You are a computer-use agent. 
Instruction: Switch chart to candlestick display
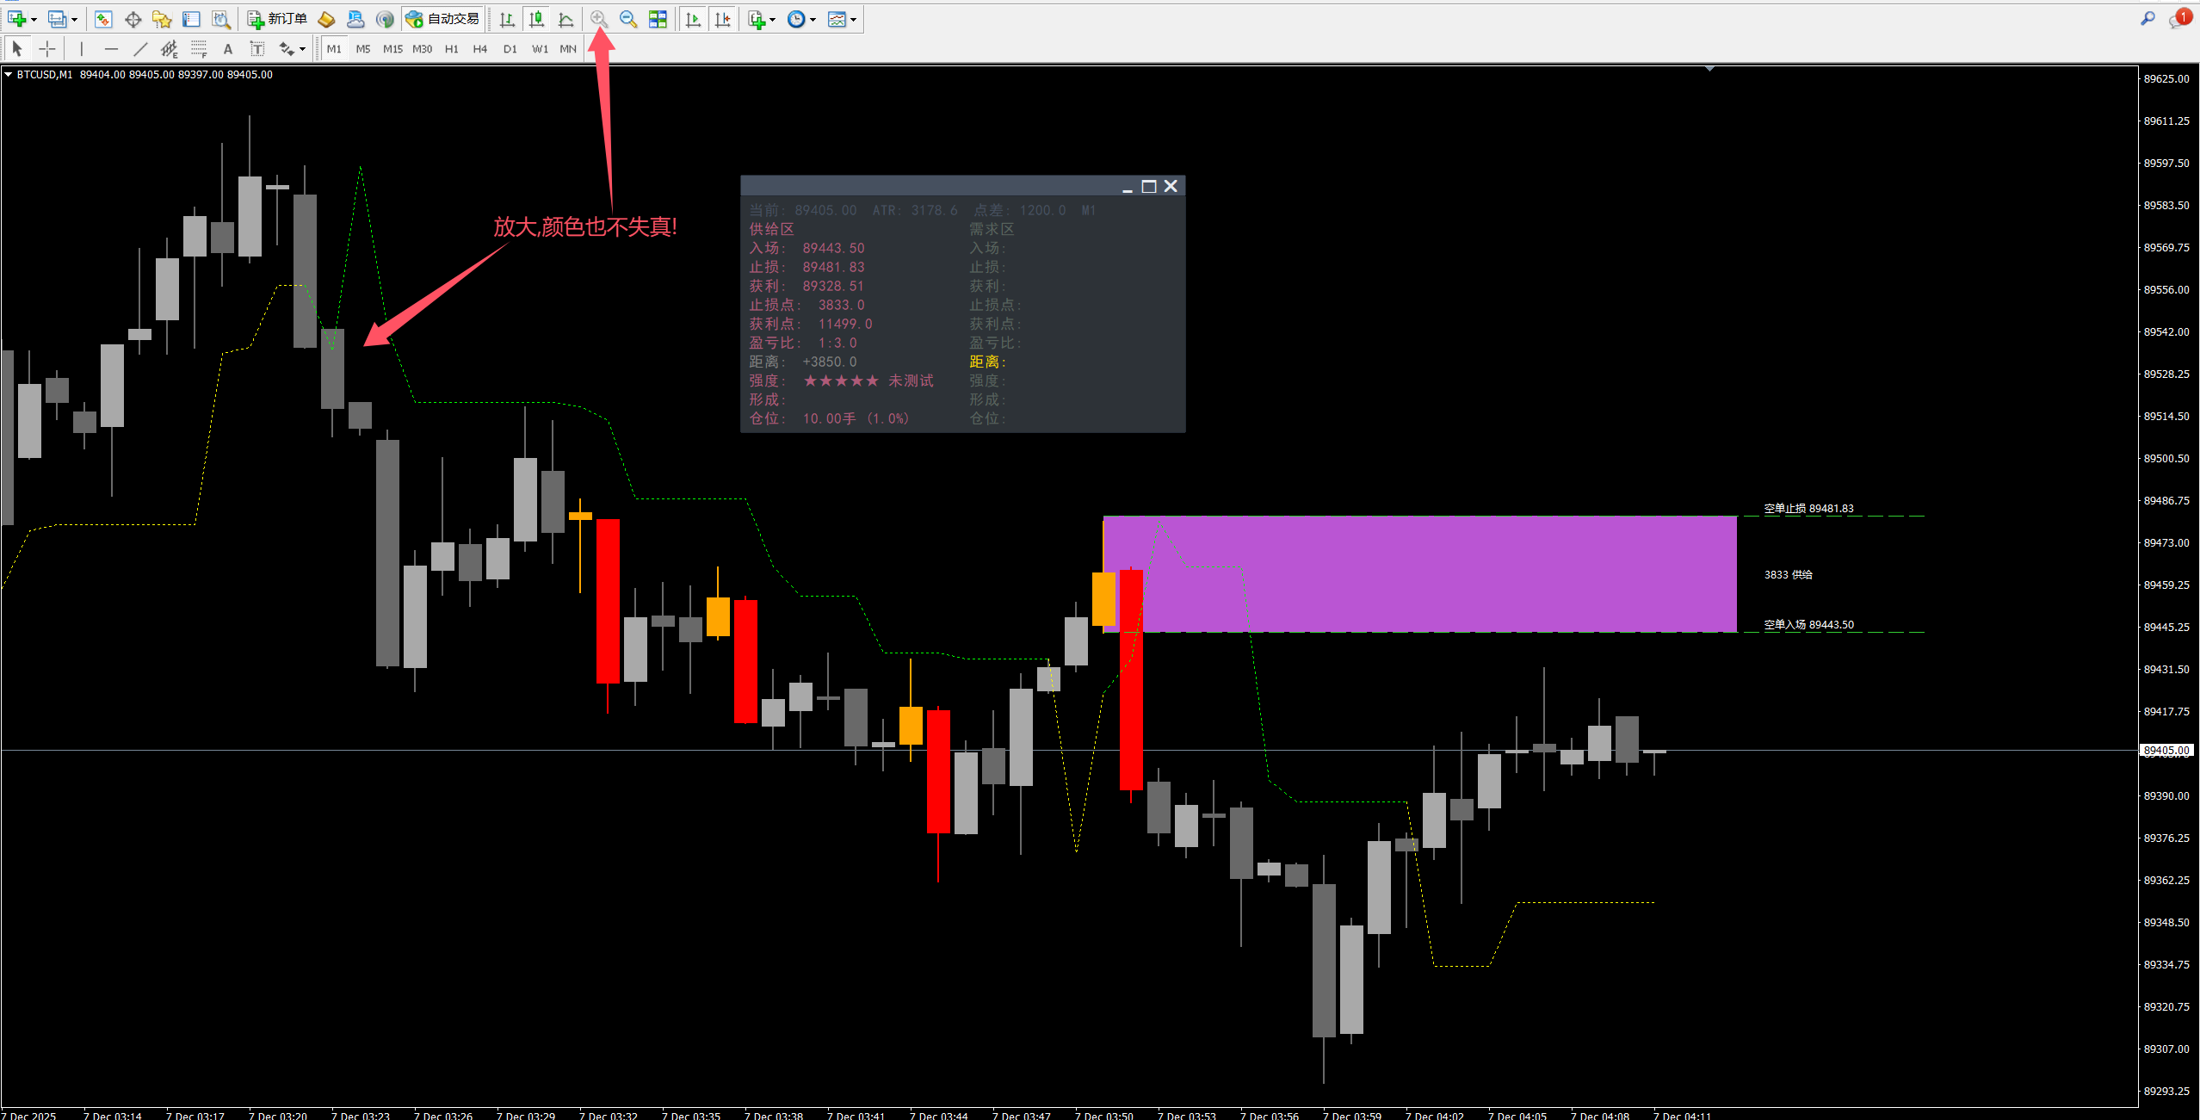coord(536,19)
